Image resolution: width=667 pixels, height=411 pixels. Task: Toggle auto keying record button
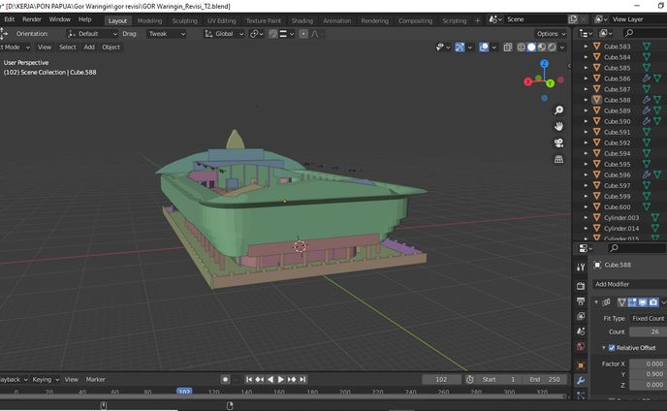[226, 379]
